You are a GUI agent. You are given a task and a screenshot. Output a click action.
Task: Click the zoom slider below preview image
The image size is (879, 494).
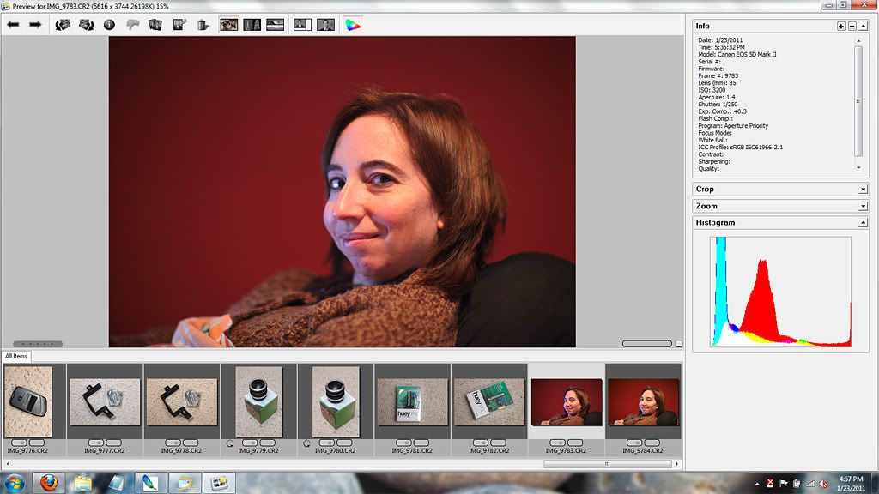[x=647, y=344]
